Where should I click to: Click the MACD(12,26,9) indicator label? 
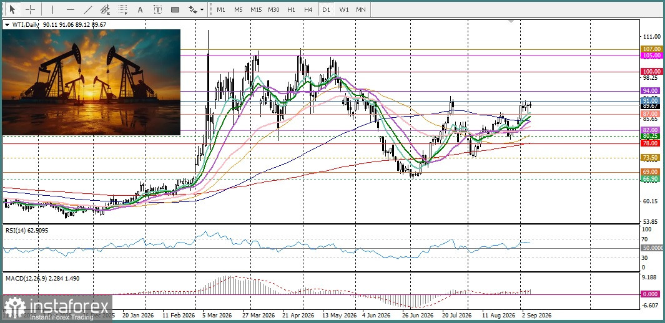click(x=42, y=278)
